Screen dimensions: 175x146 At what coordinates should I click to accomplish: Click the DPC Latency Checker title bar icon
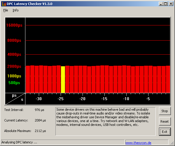point(4,4)
